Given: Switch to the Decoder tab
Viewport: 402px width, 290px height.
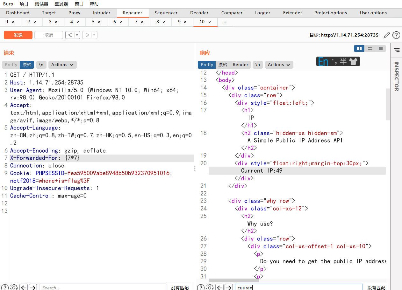Looking at the screenshot, I should (x=199, y=13).
